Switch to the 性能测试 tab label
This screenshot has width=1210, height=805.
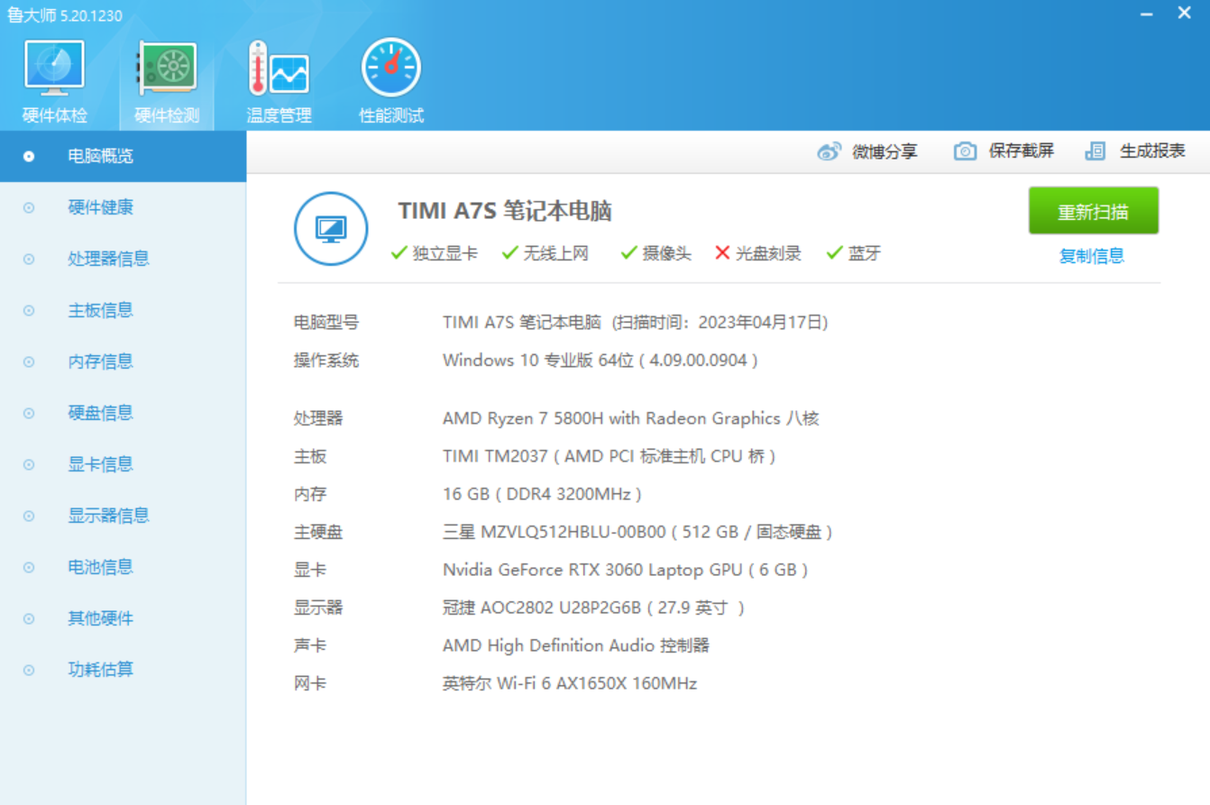pos(391,115)
